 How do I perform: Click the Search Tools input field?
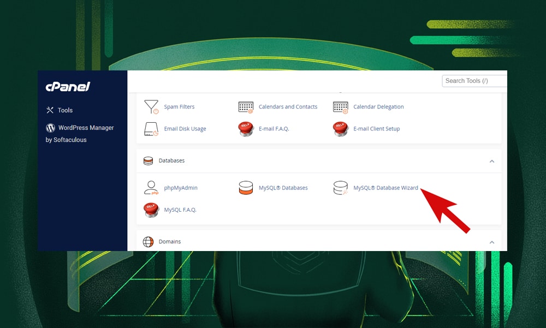pos(474,80)
